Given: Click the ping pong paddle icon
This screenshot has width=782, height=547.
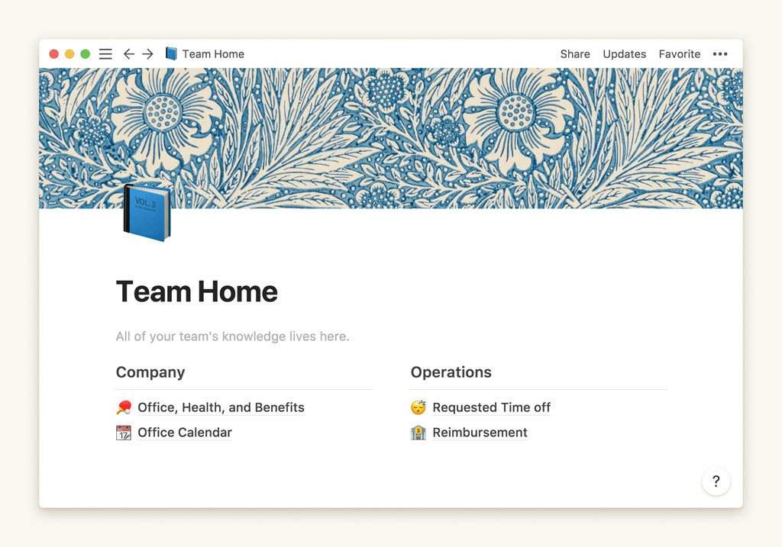Looking at the screenshot, I should pos(124,407).
